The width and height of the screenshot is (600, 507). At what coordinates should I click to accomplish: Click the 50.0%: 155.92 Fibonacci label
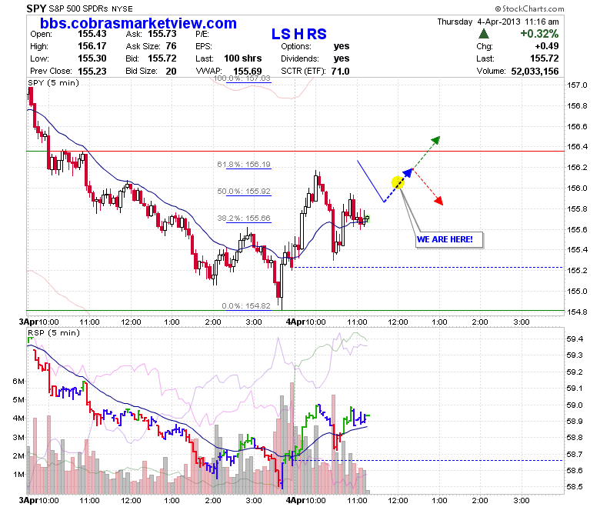coord(244,191)
